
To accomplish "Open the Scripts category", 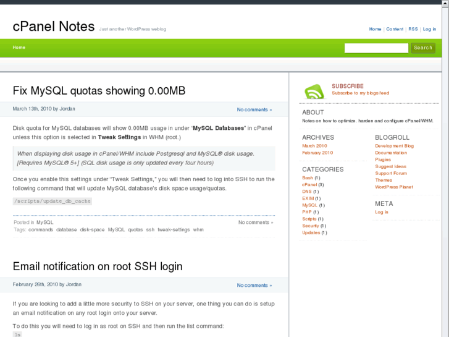I will point(309,219).
